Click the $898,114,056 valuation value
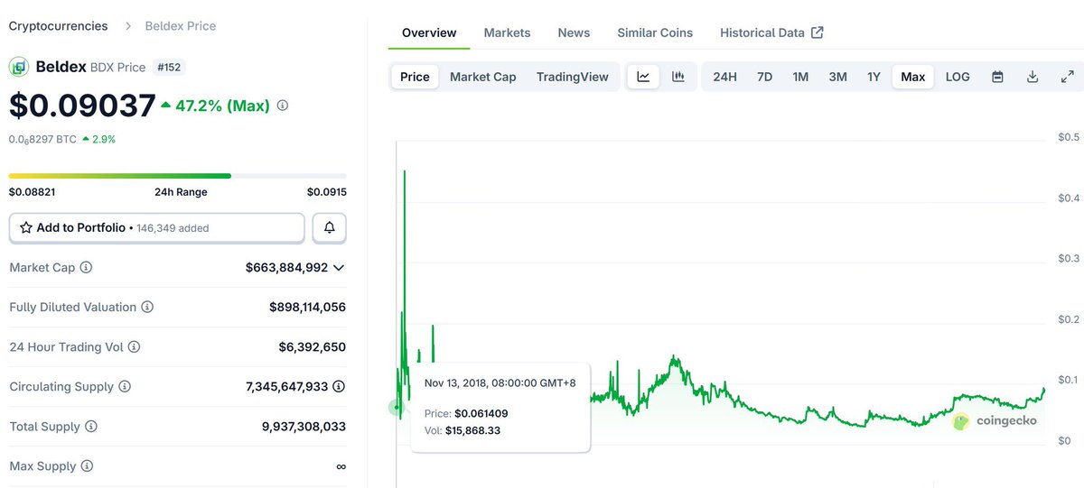The height and width of the screenshot is (488, 1084). (307, 308)
